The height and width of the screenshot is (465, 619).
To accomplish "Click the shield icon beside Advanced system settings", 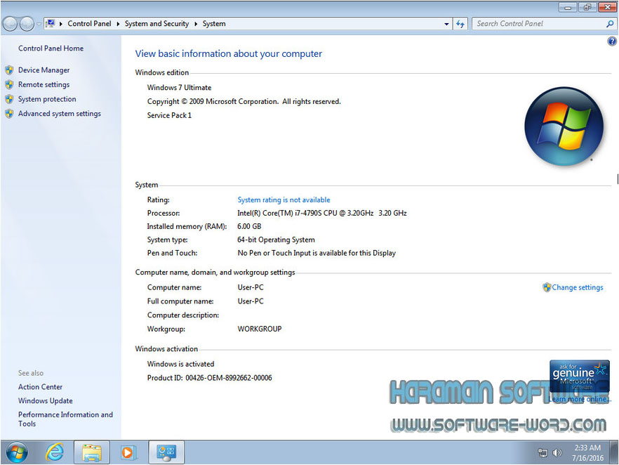I will point(10,114).
